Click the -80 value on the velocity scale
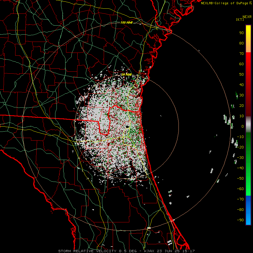Screen dimensions: 253x253 click(x=240, y=210)
